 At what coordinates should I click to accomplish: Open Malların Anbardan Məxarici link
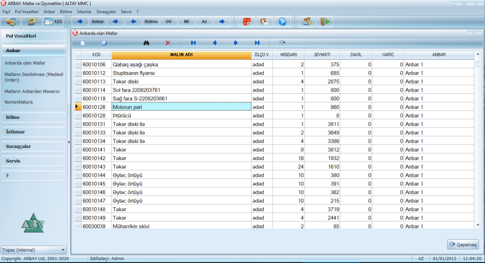(32, 91)
